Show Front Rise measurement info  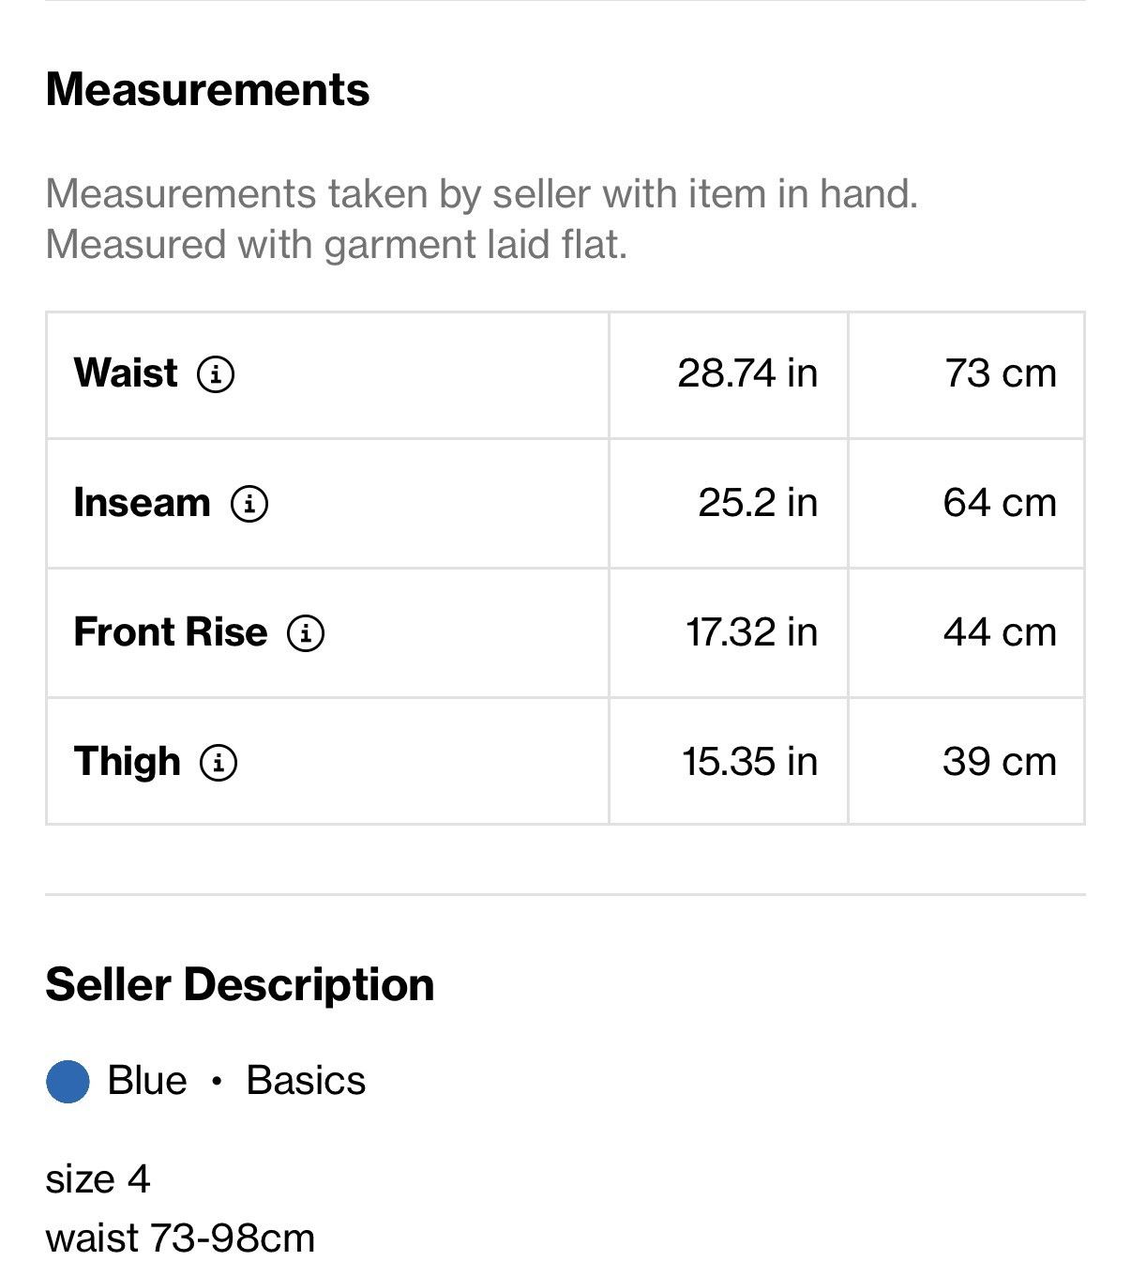click(306, 633)
